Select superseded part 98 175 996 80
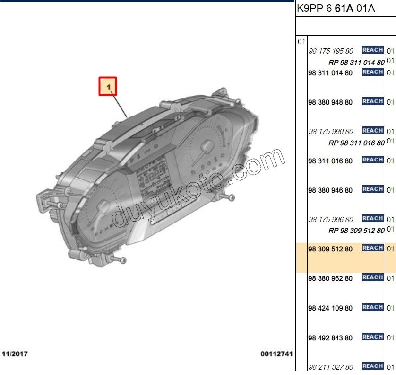Image resolution: width=396 pixels, height=375 pixels. click(331, 220)
